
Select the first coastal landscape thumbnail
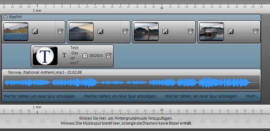(16, 32)
